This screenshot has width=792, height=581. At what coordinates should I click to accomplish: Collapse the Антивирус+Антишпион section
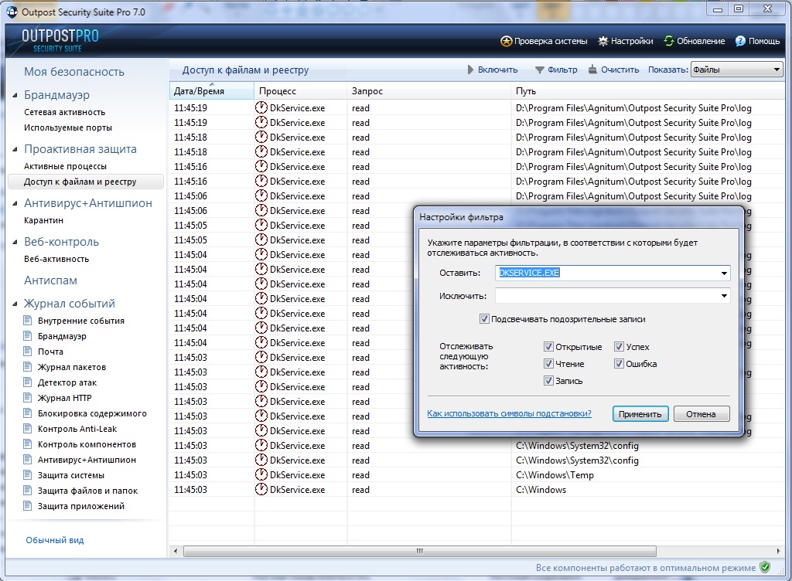pos(15,203)
